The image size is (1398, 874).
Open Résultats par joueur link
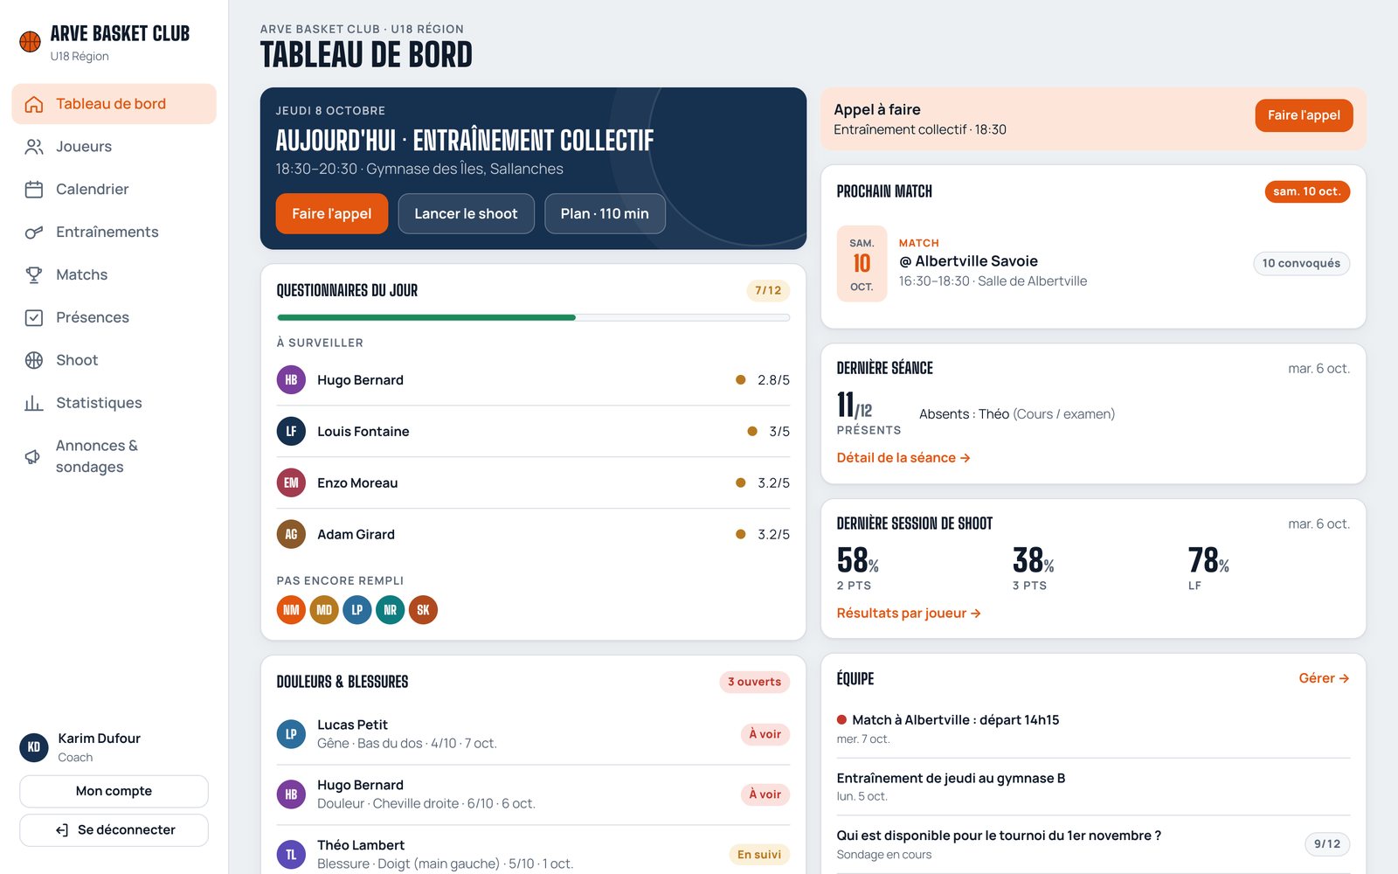tap(909, 614)
